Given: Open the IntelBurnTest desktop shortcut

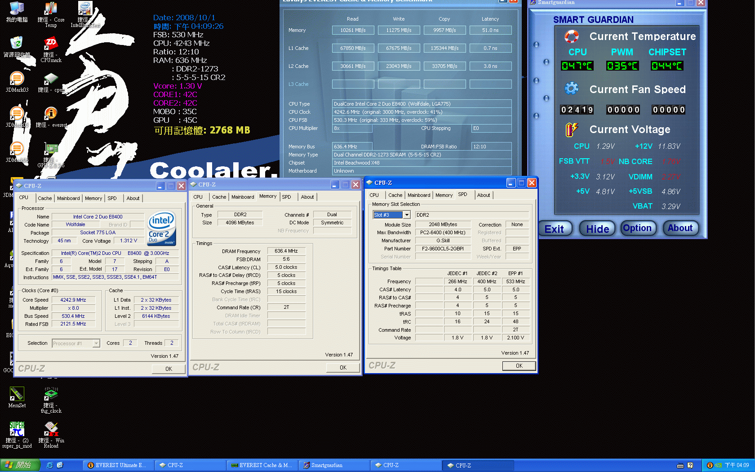Looking at the screenshot, I should (x=85, y=14).
